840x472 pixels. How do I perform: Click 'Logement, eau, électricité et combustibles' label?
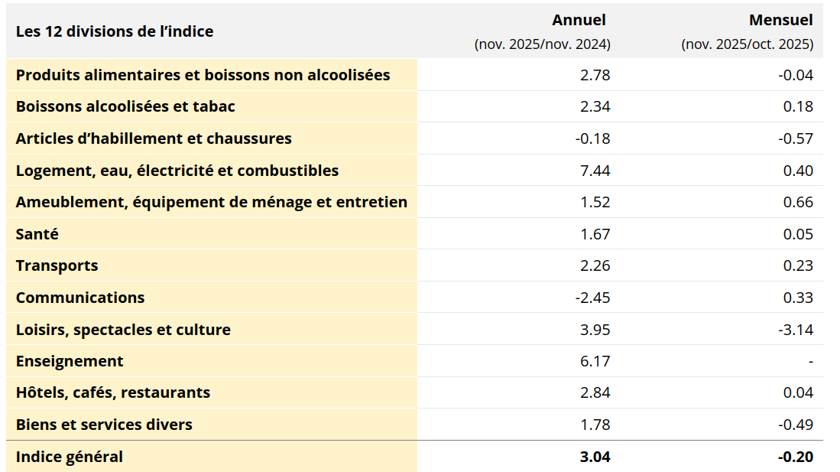(177, 171)
